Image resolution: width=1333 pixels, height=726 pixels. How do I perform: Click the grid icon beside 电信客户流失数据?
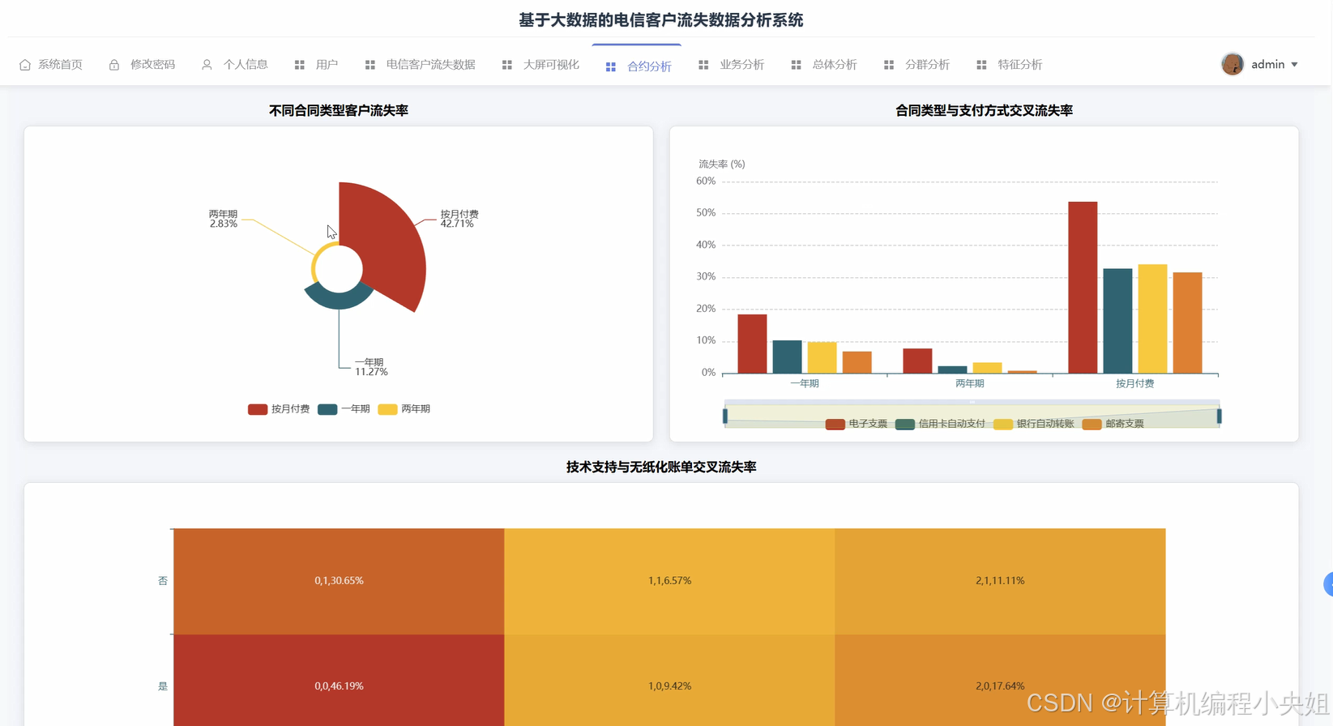370,65
